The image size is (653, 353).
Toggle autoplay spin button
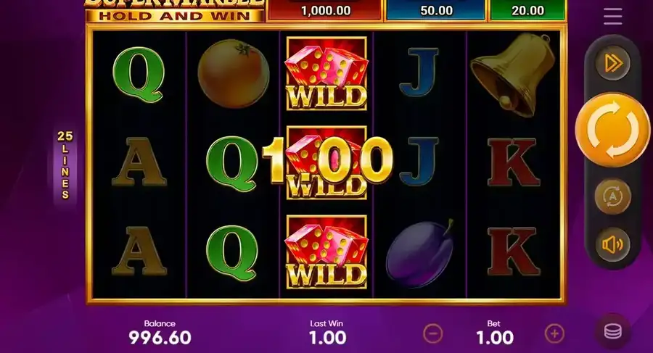tap(612, 196)
